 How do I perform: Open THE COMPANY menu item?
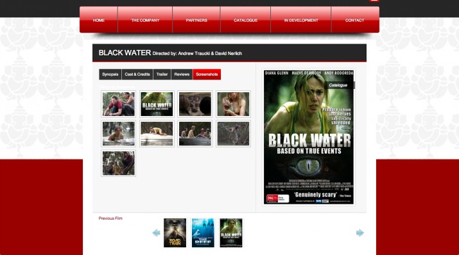pos(145,20)
